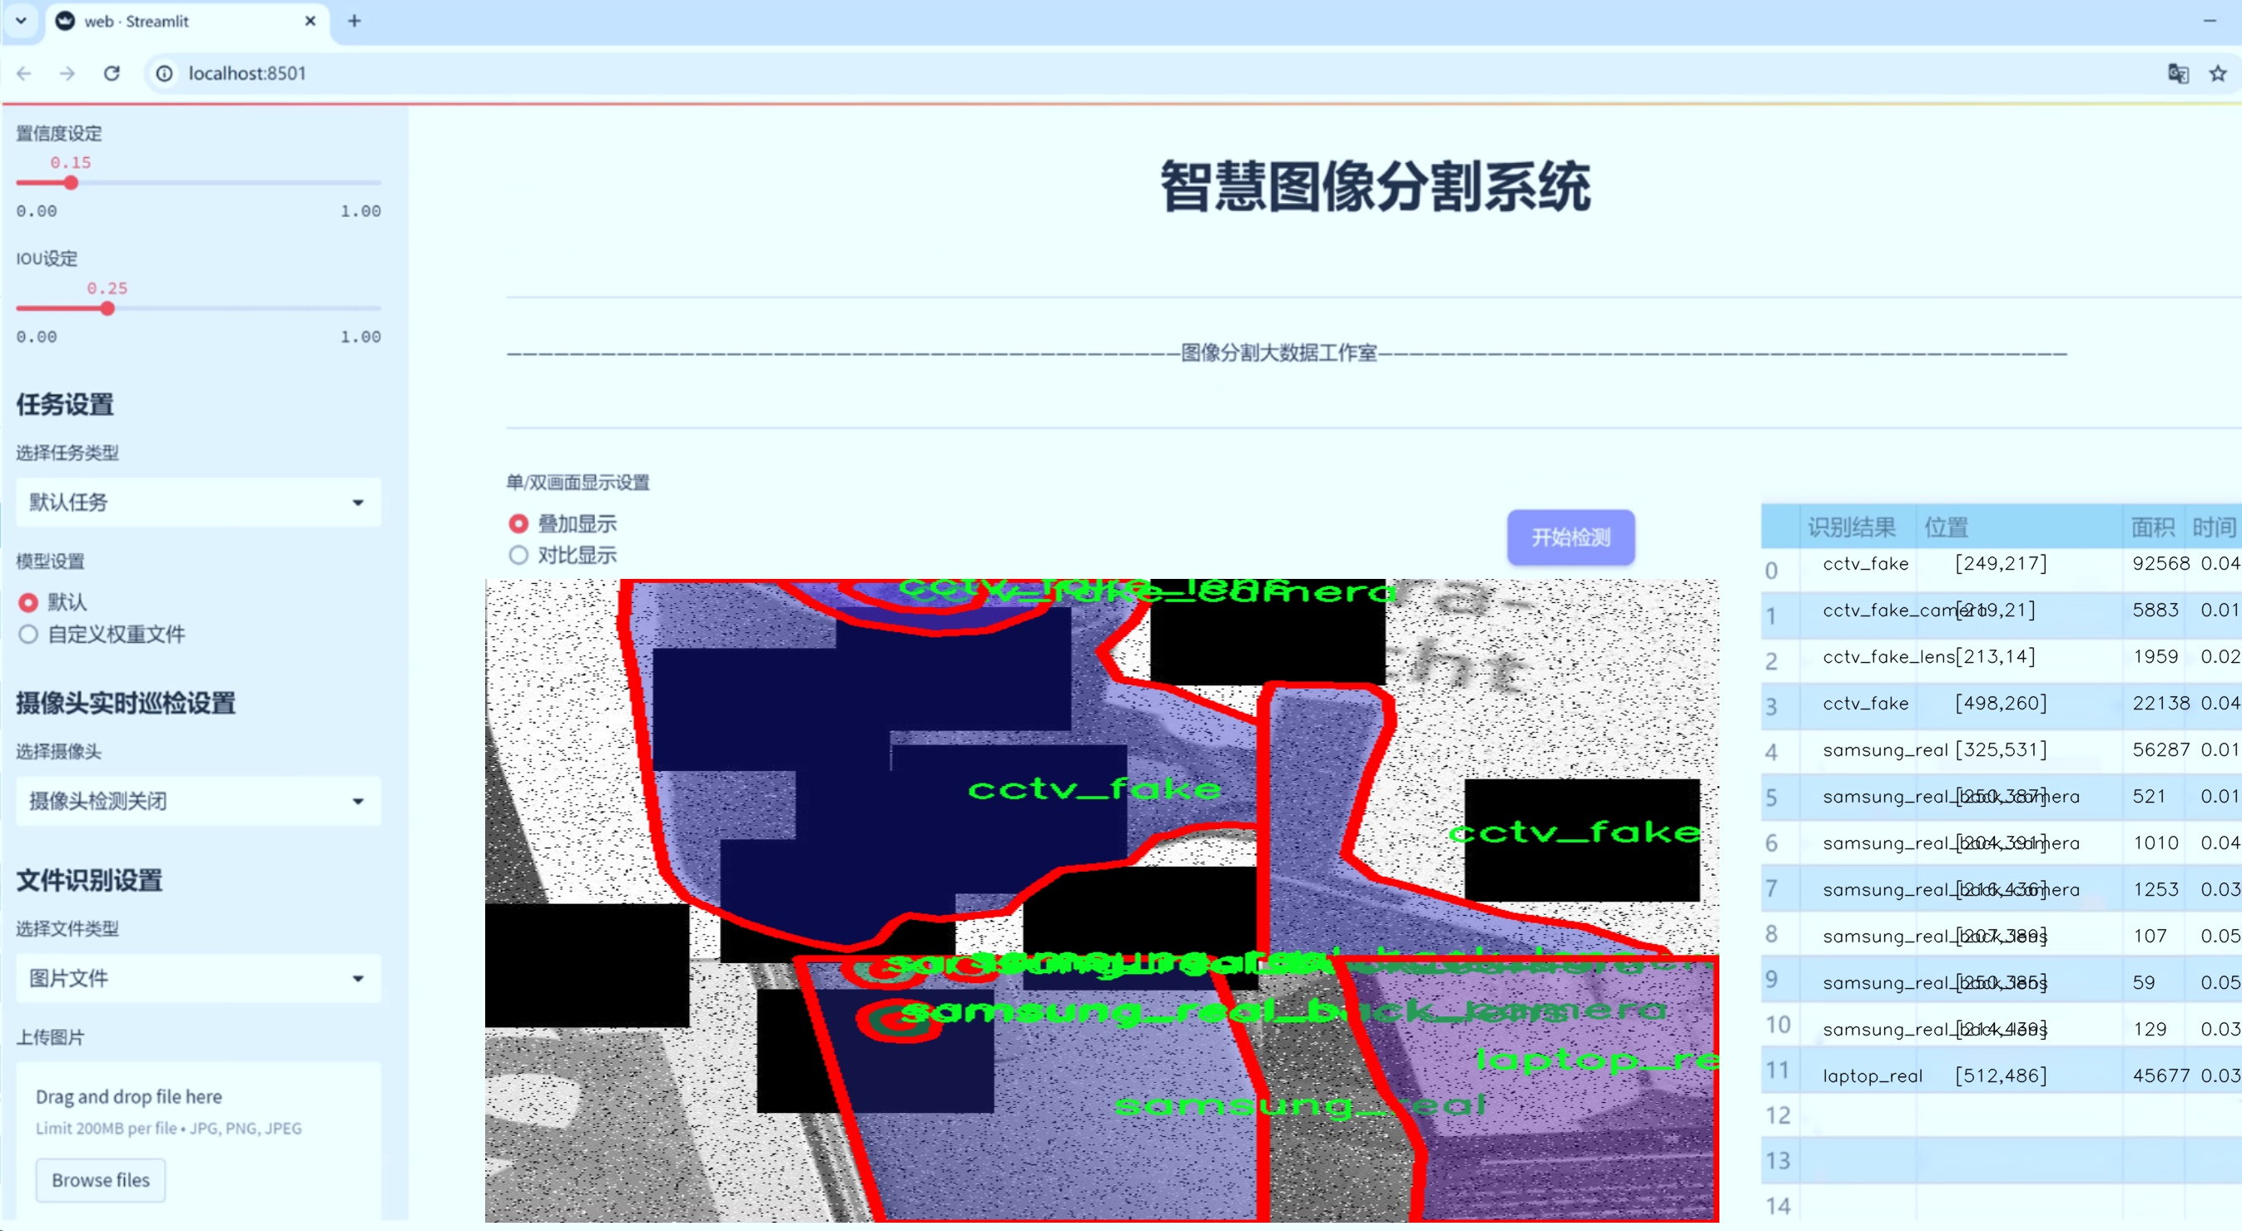Click the browser back arrow
Screen dimensions: 2242x1231
(24, 74)
